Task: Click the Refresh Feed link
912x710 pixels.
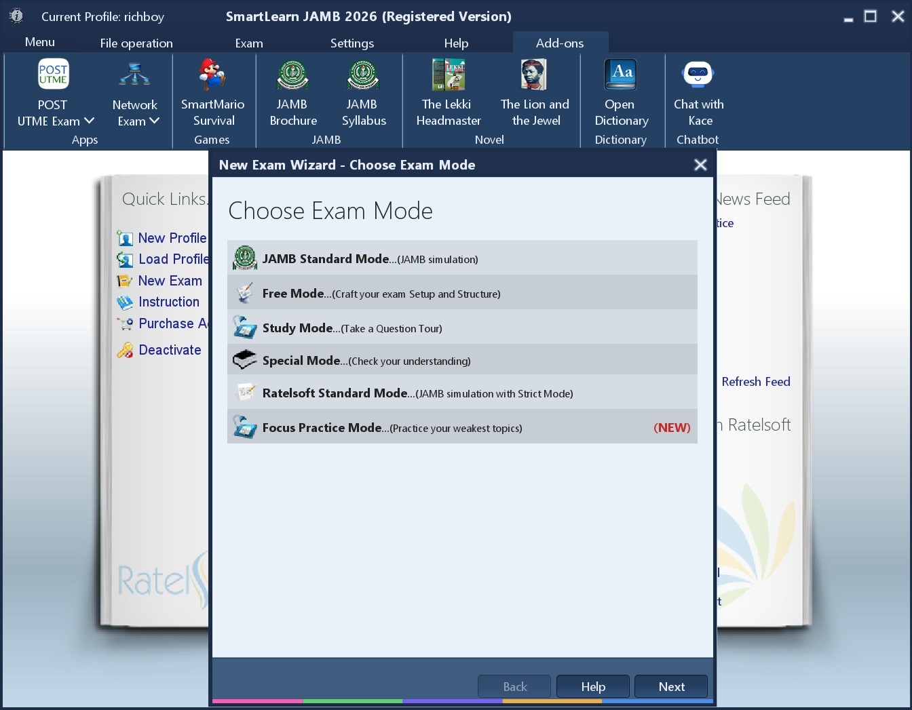Action: pos(755,381)
